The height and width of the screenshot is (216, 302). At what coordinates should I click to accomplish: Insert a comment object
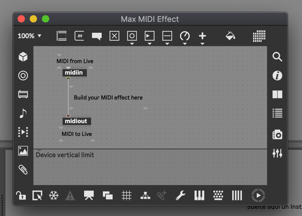coord(96,36)
